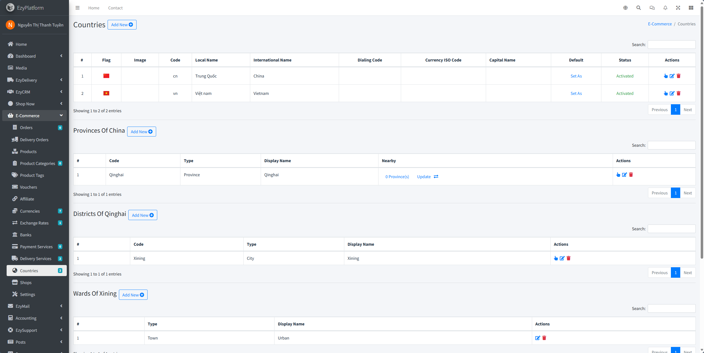Expand the EzyCRM menu
Viewport: 704px width, 353px height.
[x=34, y=92]
